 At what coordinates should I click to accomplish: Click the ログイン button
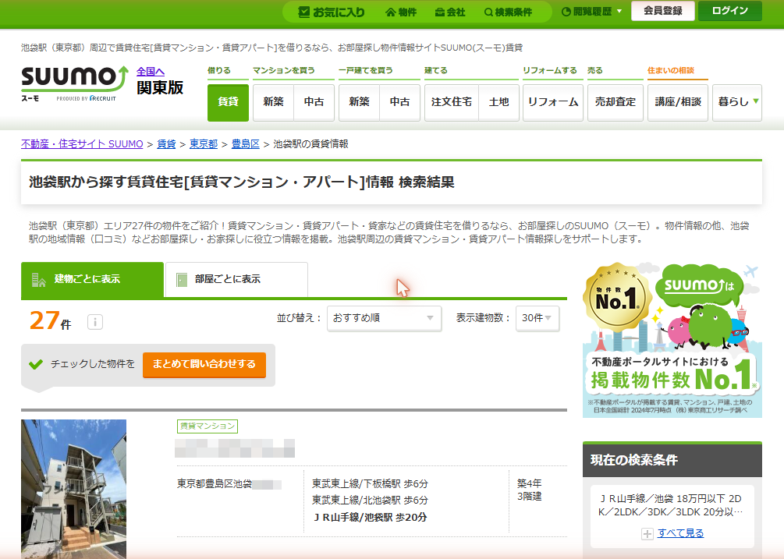click(730, 10)
